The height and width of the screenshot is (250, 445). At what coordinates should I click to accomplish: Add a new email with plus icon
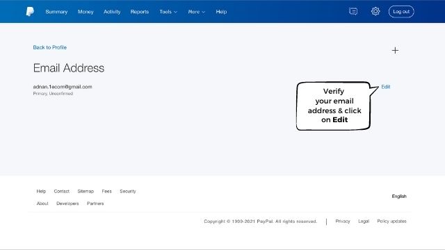click(x=395, y=51)
